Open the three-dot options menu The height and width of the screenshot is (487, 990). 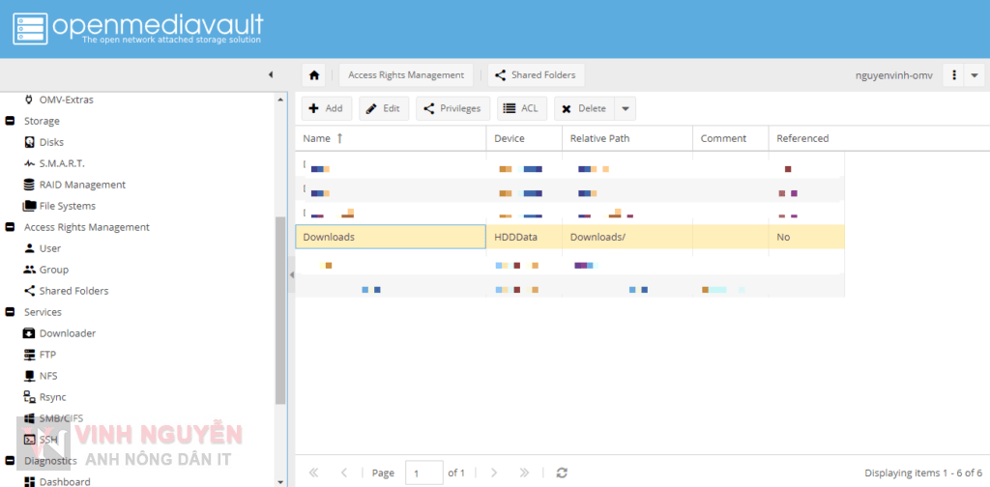954,75
